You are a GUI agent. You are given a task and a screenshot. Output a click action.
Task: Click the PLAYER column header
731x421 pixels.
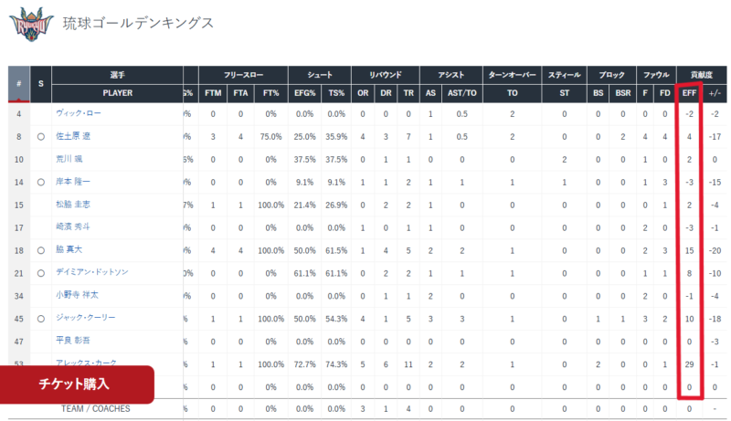pos(117,93)
